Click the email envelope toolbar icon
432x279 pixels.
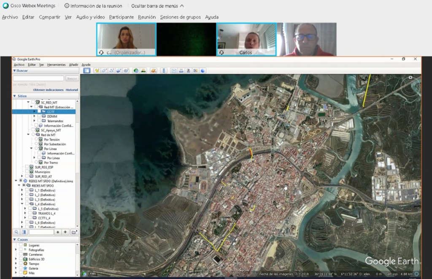point(174,70)
